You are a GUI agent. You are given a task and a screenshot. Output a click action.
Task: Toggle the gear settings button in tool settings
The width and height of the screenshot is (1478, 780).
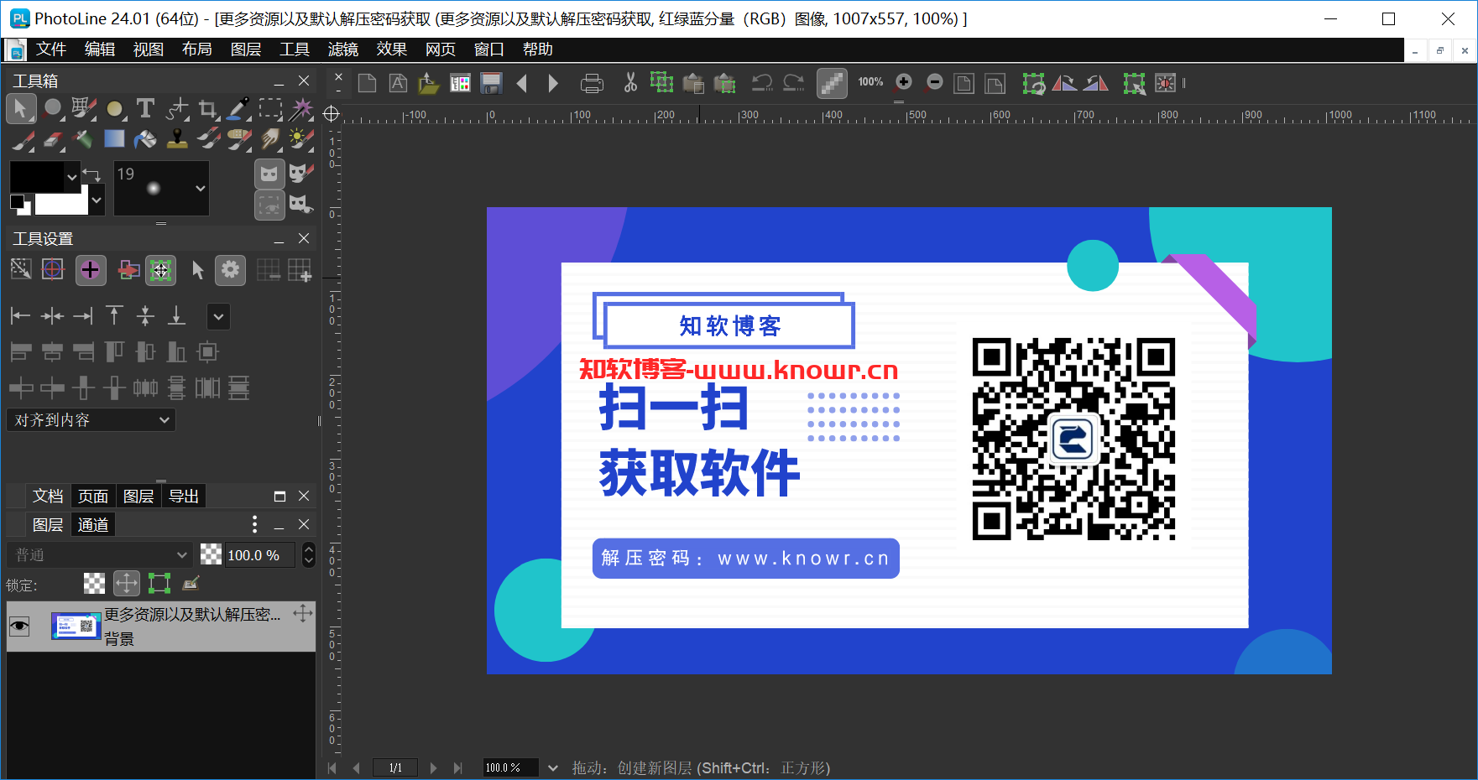[x=230, y=270]
